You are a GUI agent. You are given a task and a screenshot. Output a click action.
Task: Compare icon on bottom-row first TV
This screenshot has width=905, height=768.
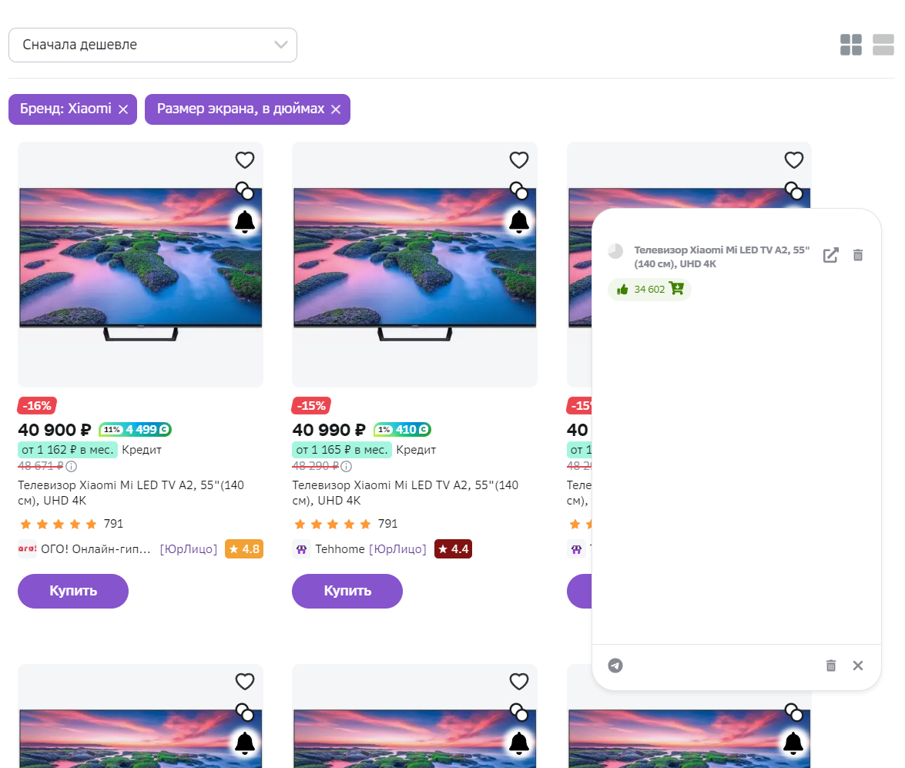pyautogui.click(x=245, y=713)
